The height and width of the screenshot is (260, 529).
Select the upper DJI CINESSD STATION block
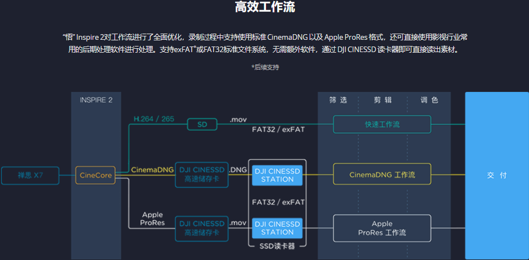(277, 175)
